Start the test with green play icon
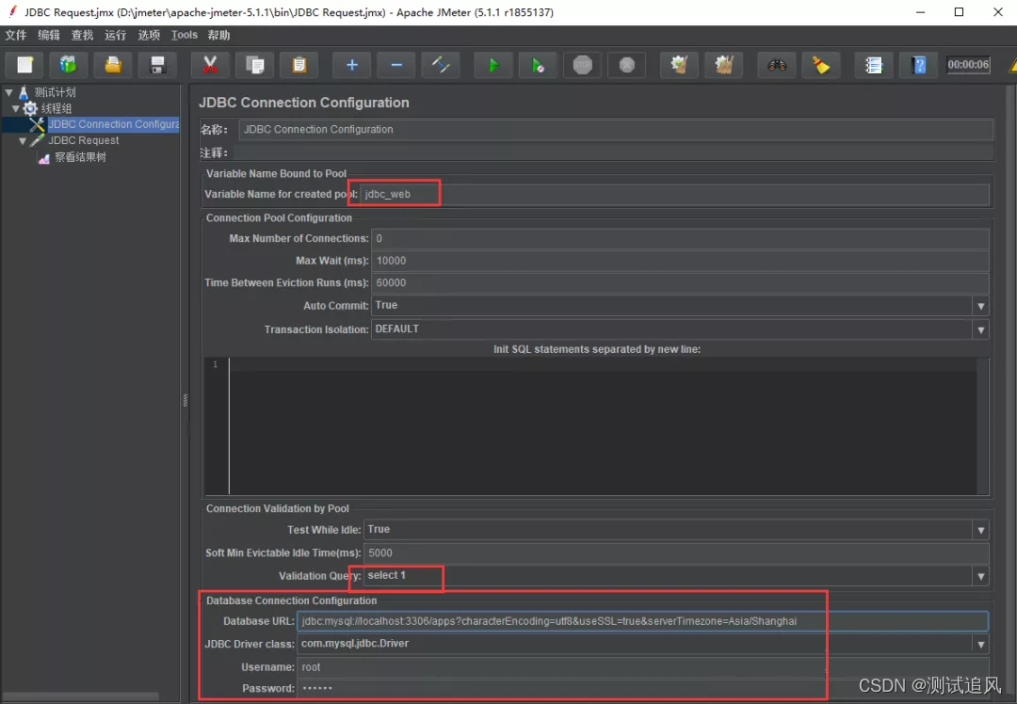Viewport: 1017px width, 704px height. (492, 65)
